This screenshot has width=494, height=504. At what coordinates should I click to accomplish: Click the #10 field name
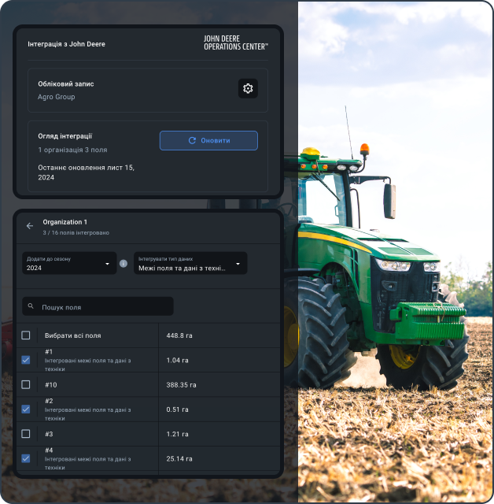coord(50,385)
